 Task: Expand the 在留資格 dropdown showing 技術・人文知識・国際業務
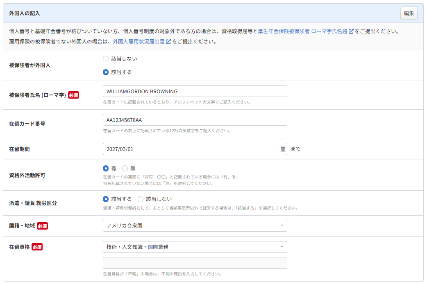pos(195,247)
